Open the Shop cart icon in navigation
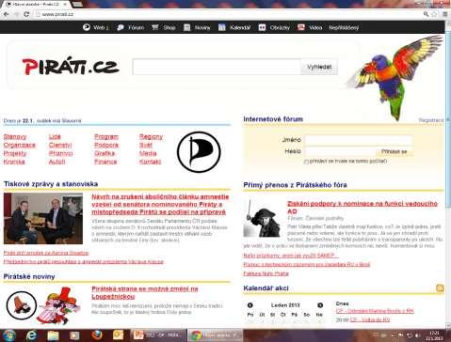 point(155,27)
